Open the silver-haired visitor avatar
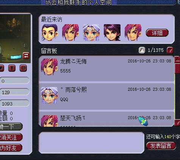 pyautogui.click(x=91, y=33)
